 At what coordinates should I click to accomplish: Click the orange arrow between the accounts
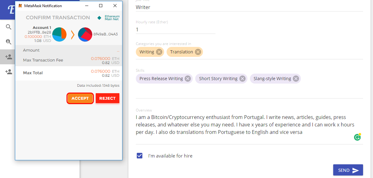point(73,34)
